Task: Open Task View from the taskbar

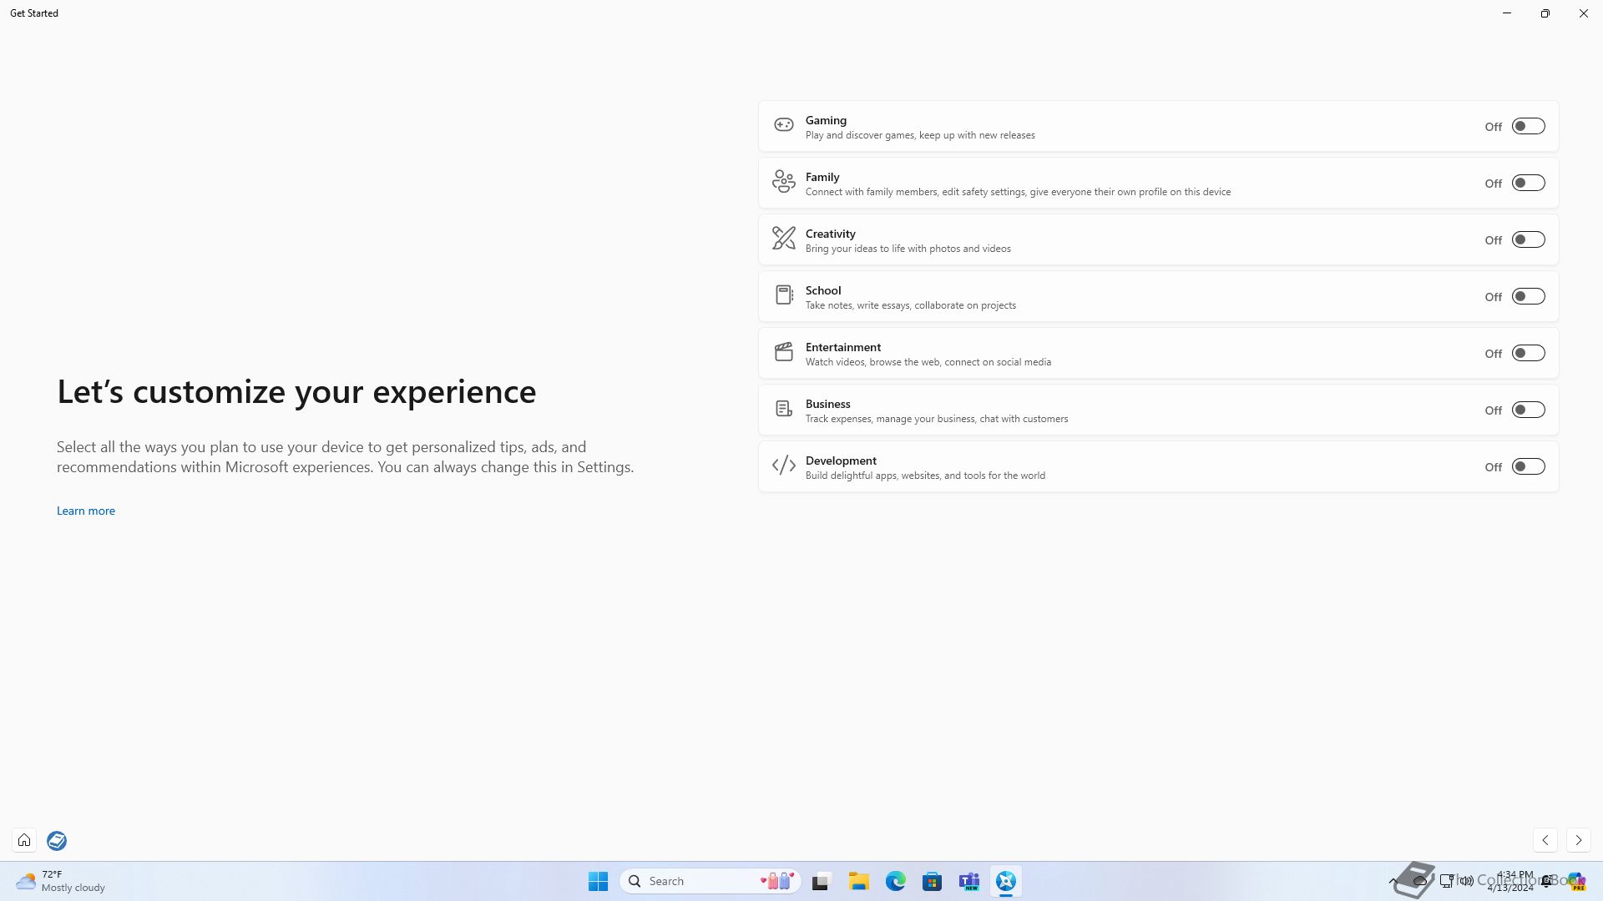Action: [822, 881]
